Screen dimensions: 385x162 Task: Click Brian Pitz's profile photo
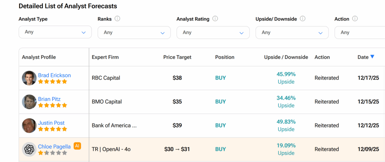coord(29,101)
